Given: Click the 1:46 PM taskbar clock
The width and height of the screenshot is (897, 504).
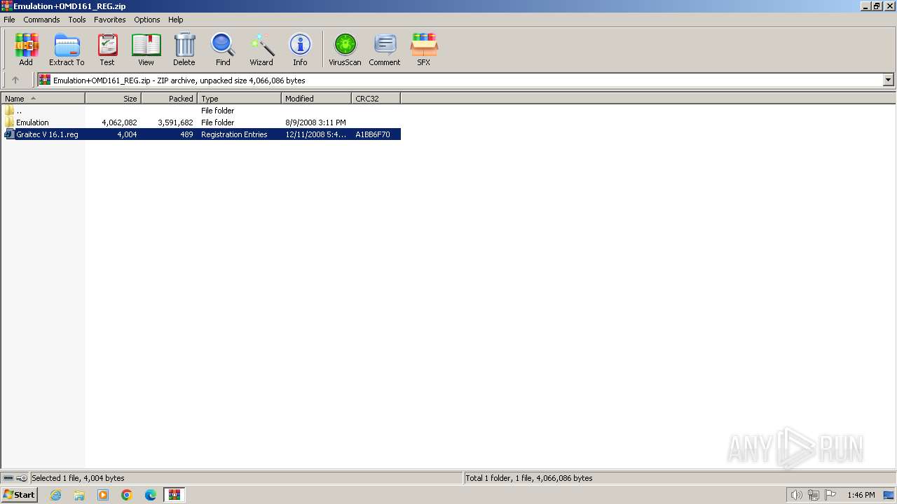Looking at the screenshot, I should pos(861,495).
